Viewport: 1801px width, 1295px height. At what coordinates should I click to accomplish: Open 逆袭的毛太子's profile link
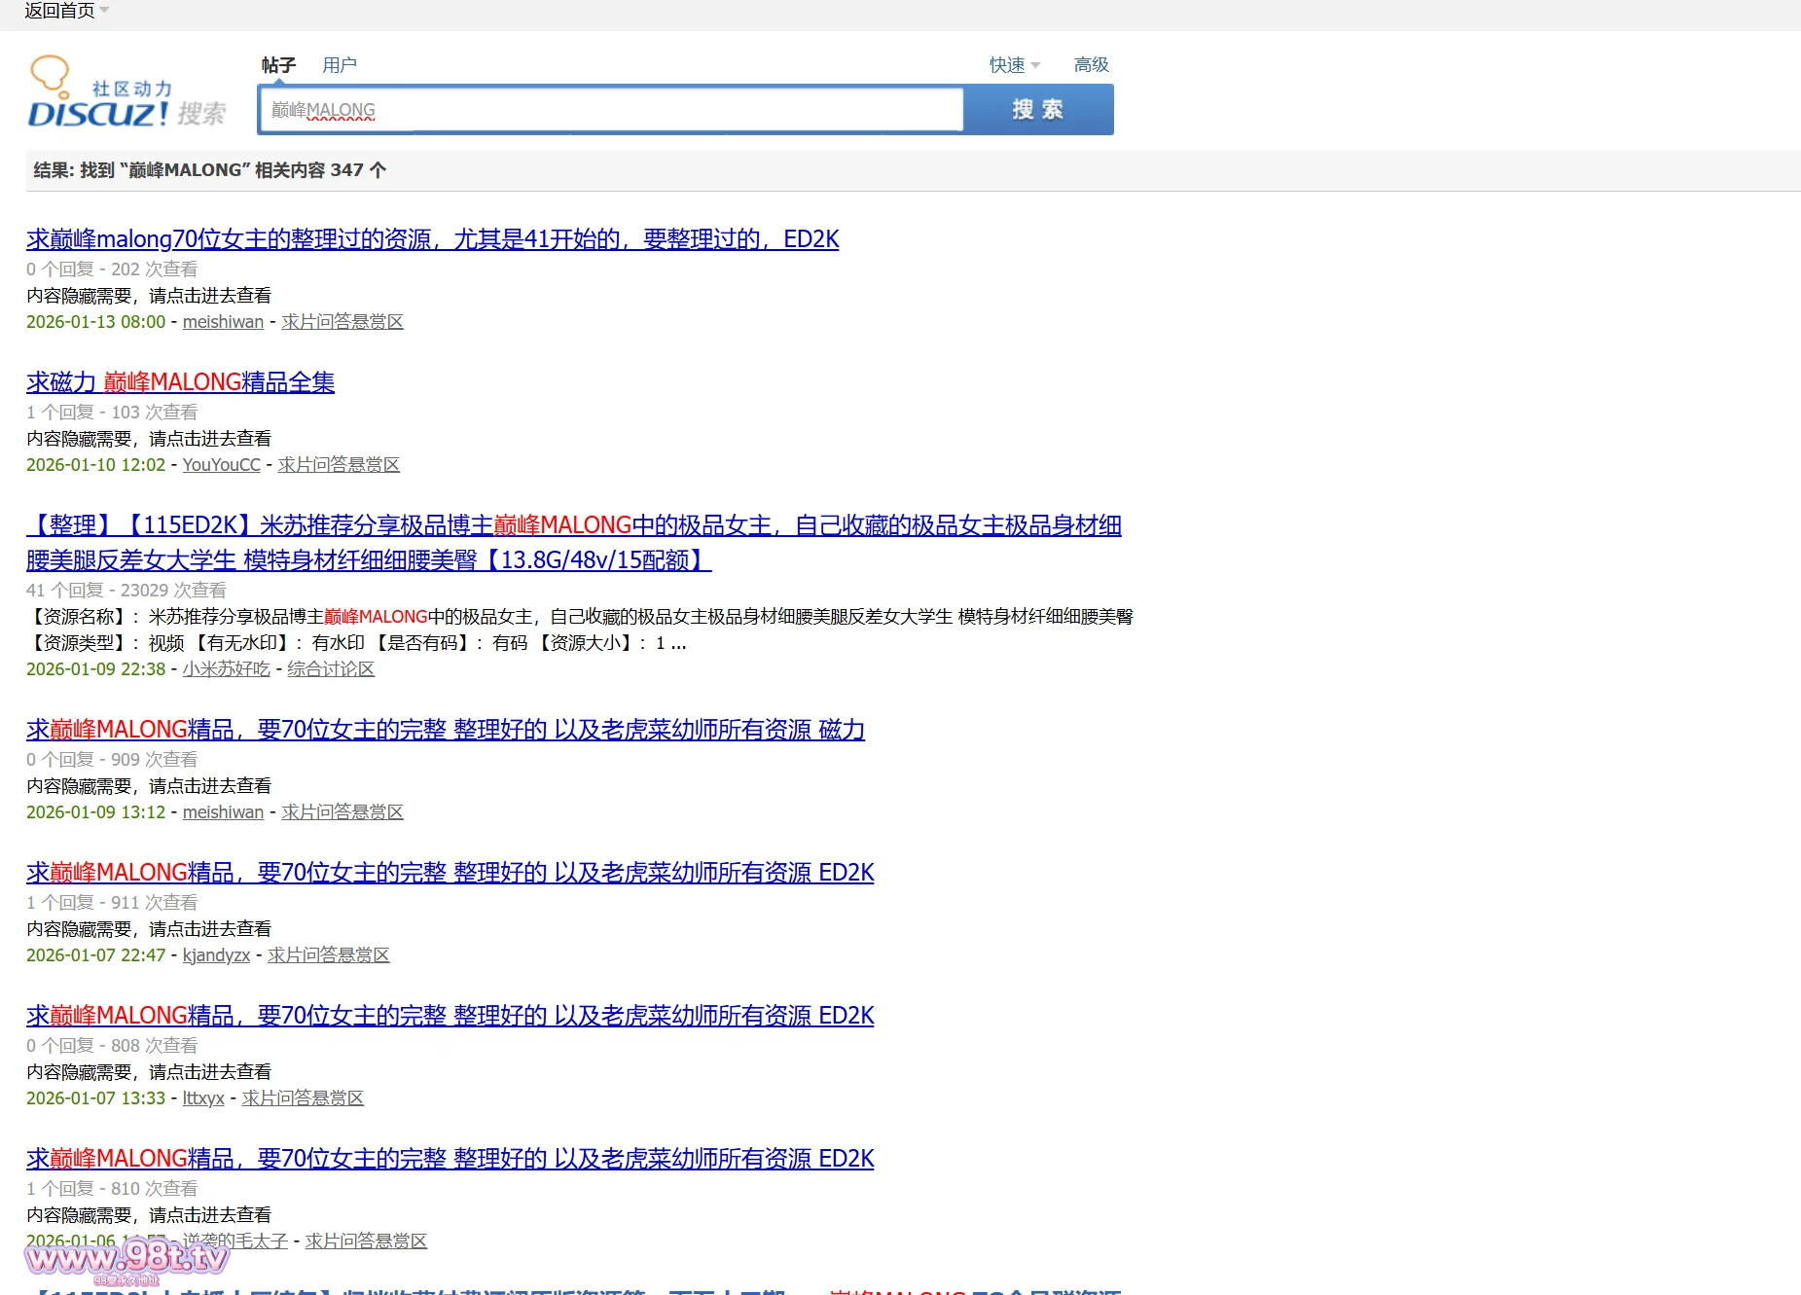(235, 1241)
